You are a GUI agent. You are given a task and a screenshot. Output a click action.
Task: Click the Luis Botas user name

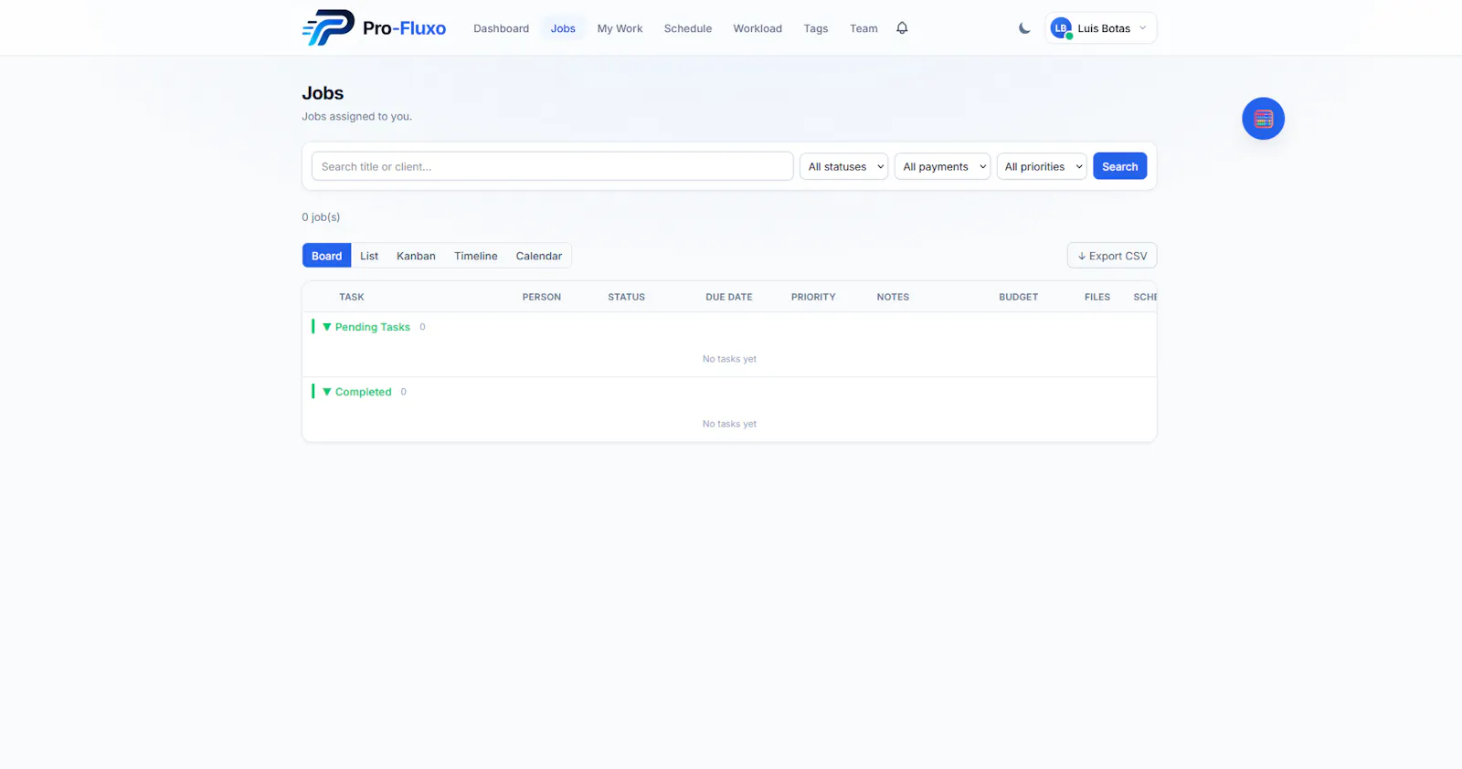pos(1104,28)
